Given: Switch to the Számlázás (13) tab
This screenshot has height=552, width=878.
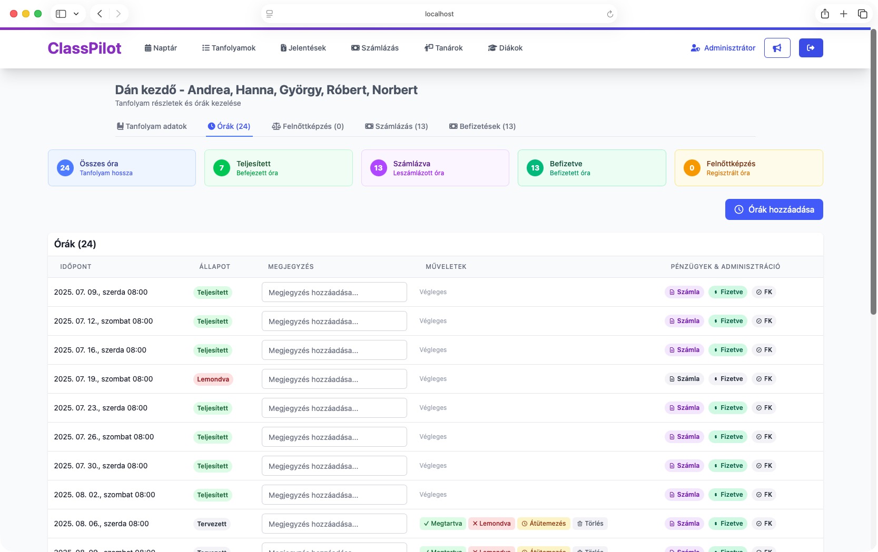Looking at the screenshot, I should (396, 126).
